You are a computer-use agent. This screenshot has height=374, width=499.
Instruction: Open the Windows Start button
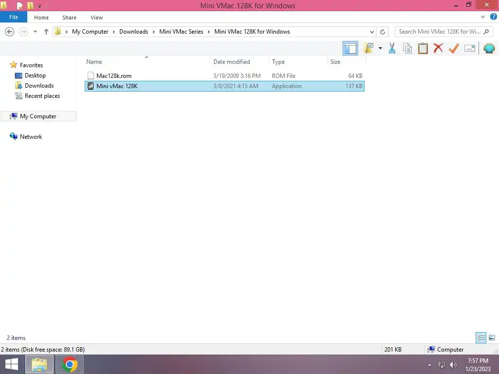[x=12, y=364]
